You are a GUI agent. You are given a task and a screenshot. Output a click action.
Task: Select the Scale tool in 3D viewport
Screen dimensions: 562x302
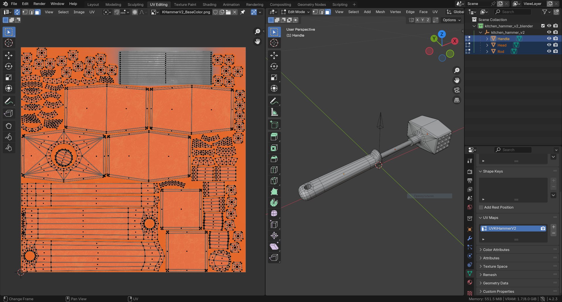pos(274,77)
